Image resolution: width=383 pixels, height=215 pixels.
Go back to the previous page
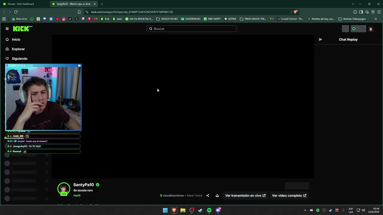(x=4, y=12)
